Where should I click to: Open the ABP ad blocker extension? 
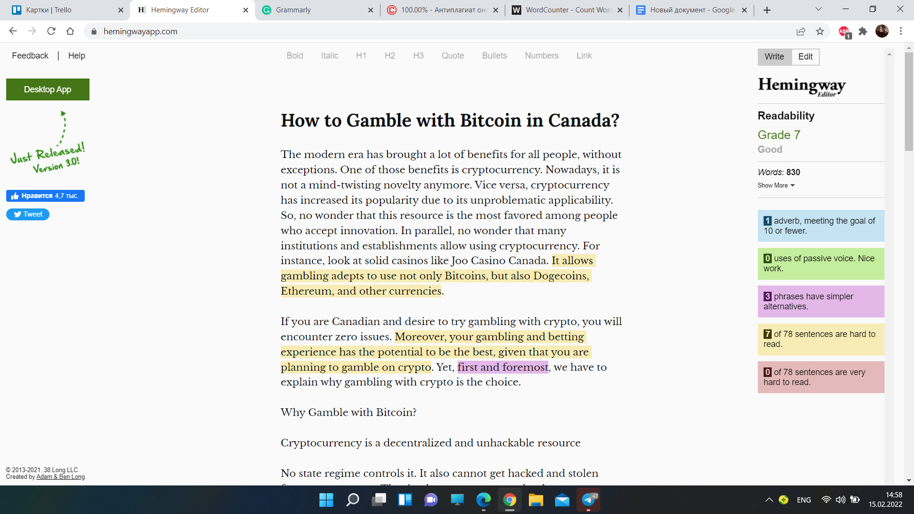844,32
